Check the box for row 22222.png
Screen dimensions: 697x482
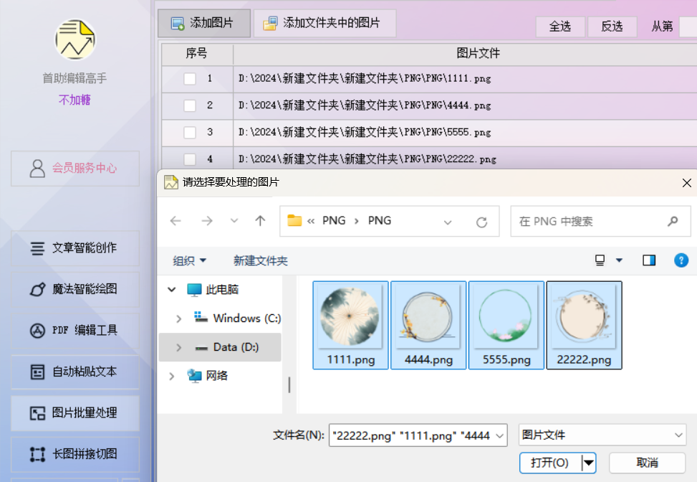[190, 159]
